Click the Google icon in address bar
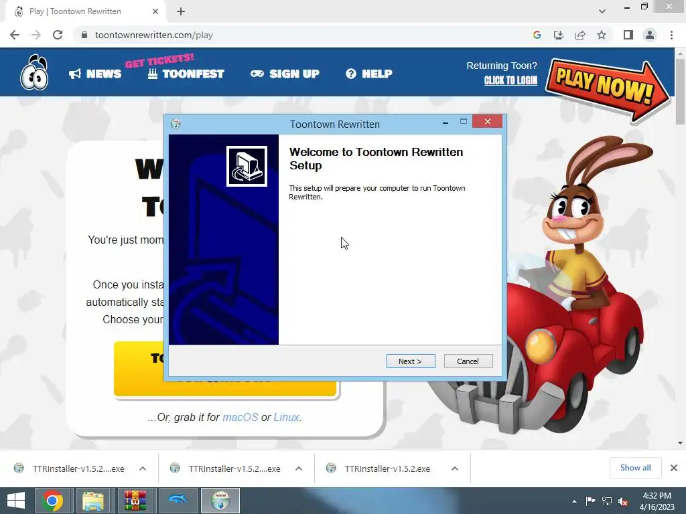 tap(537, 35)
